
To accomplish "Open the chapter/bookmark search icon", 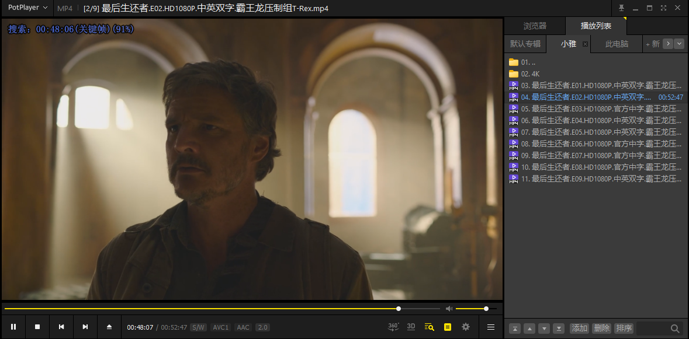I will [430, 327].
